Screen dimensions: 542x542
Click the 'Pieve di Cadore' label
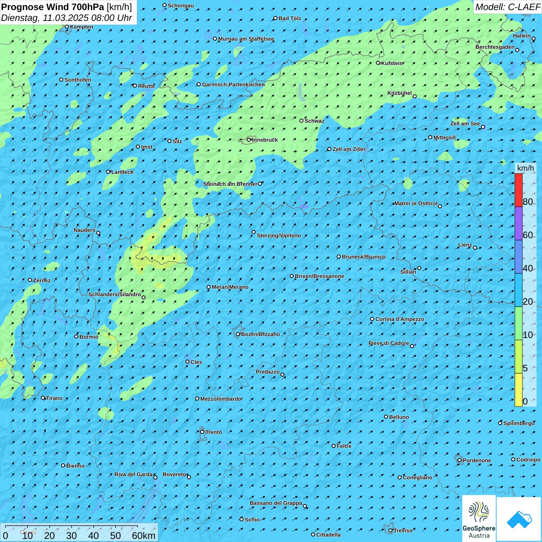pos(389,343)
